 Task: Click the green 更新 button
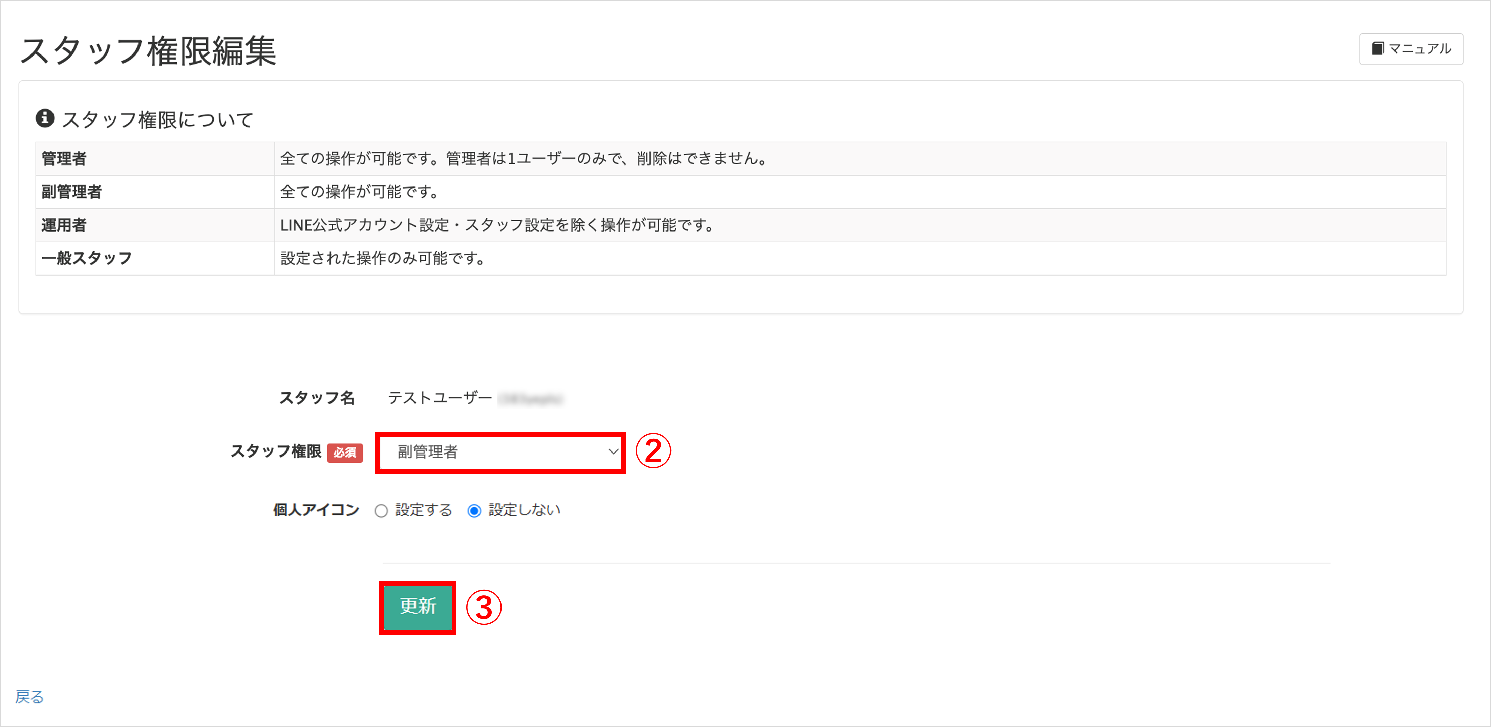pyautogui.click(x=418, y=607)
